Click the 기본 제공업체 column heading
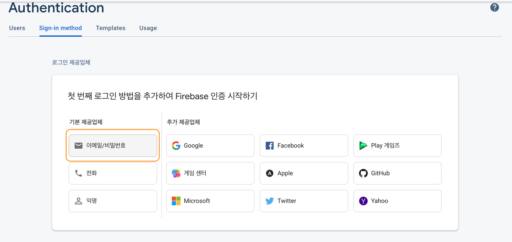 (x=86, y=122)
